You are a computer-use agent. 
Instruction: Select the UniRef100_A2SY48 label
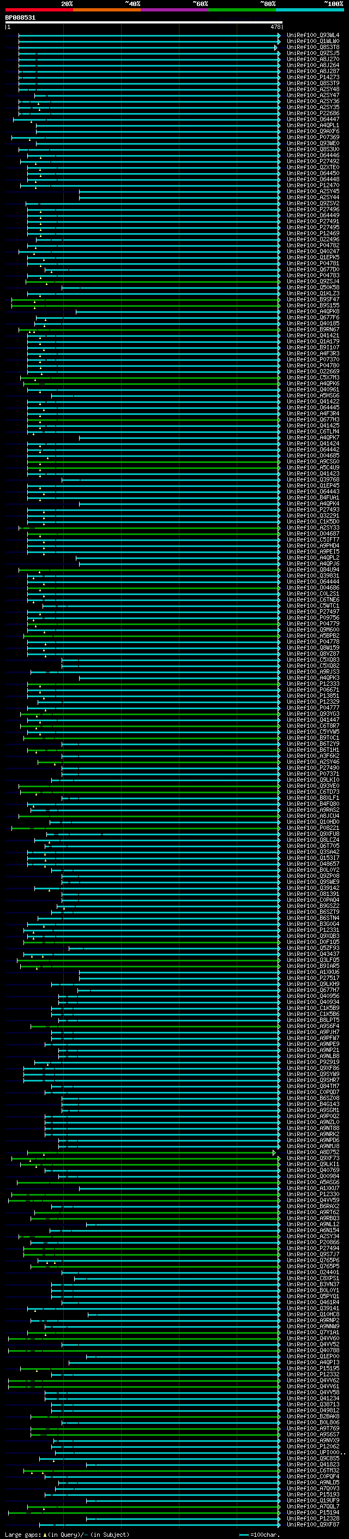tap(313, 89)
